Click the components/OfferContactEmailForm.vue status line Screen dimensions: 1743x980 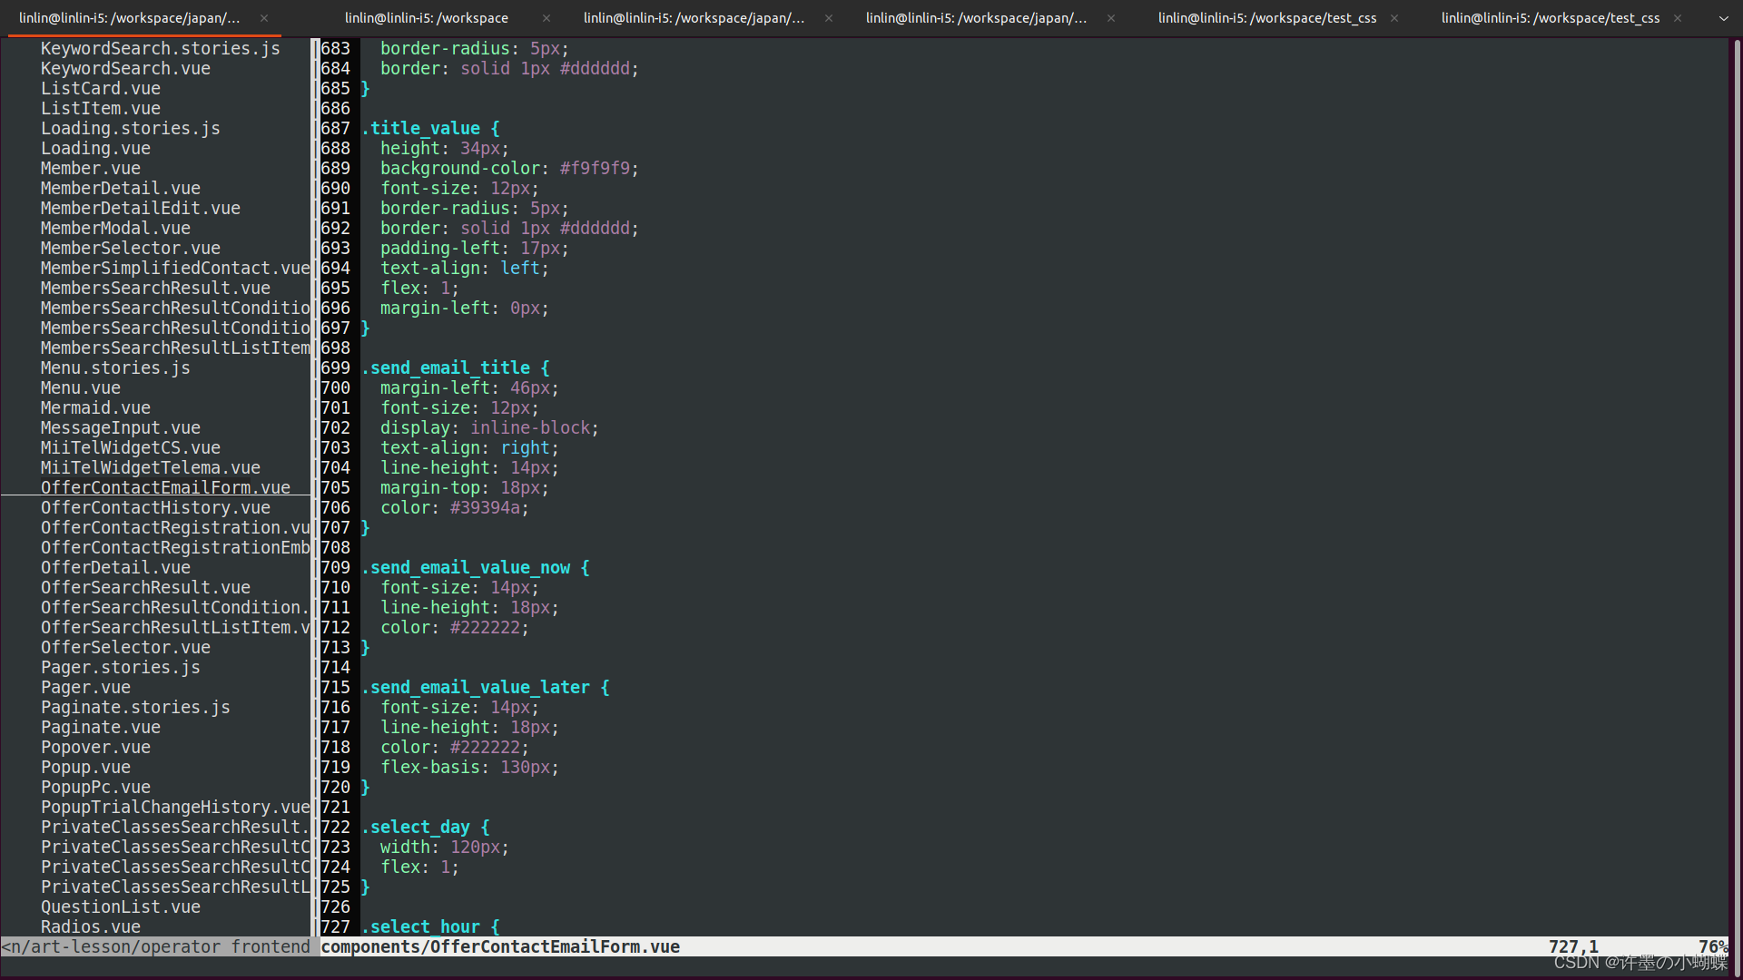pos(500,947)
